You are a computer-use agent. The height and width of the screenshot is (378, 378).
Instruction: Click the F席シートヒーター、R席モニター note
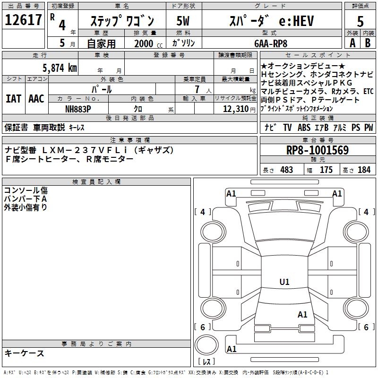click(69, 159)
